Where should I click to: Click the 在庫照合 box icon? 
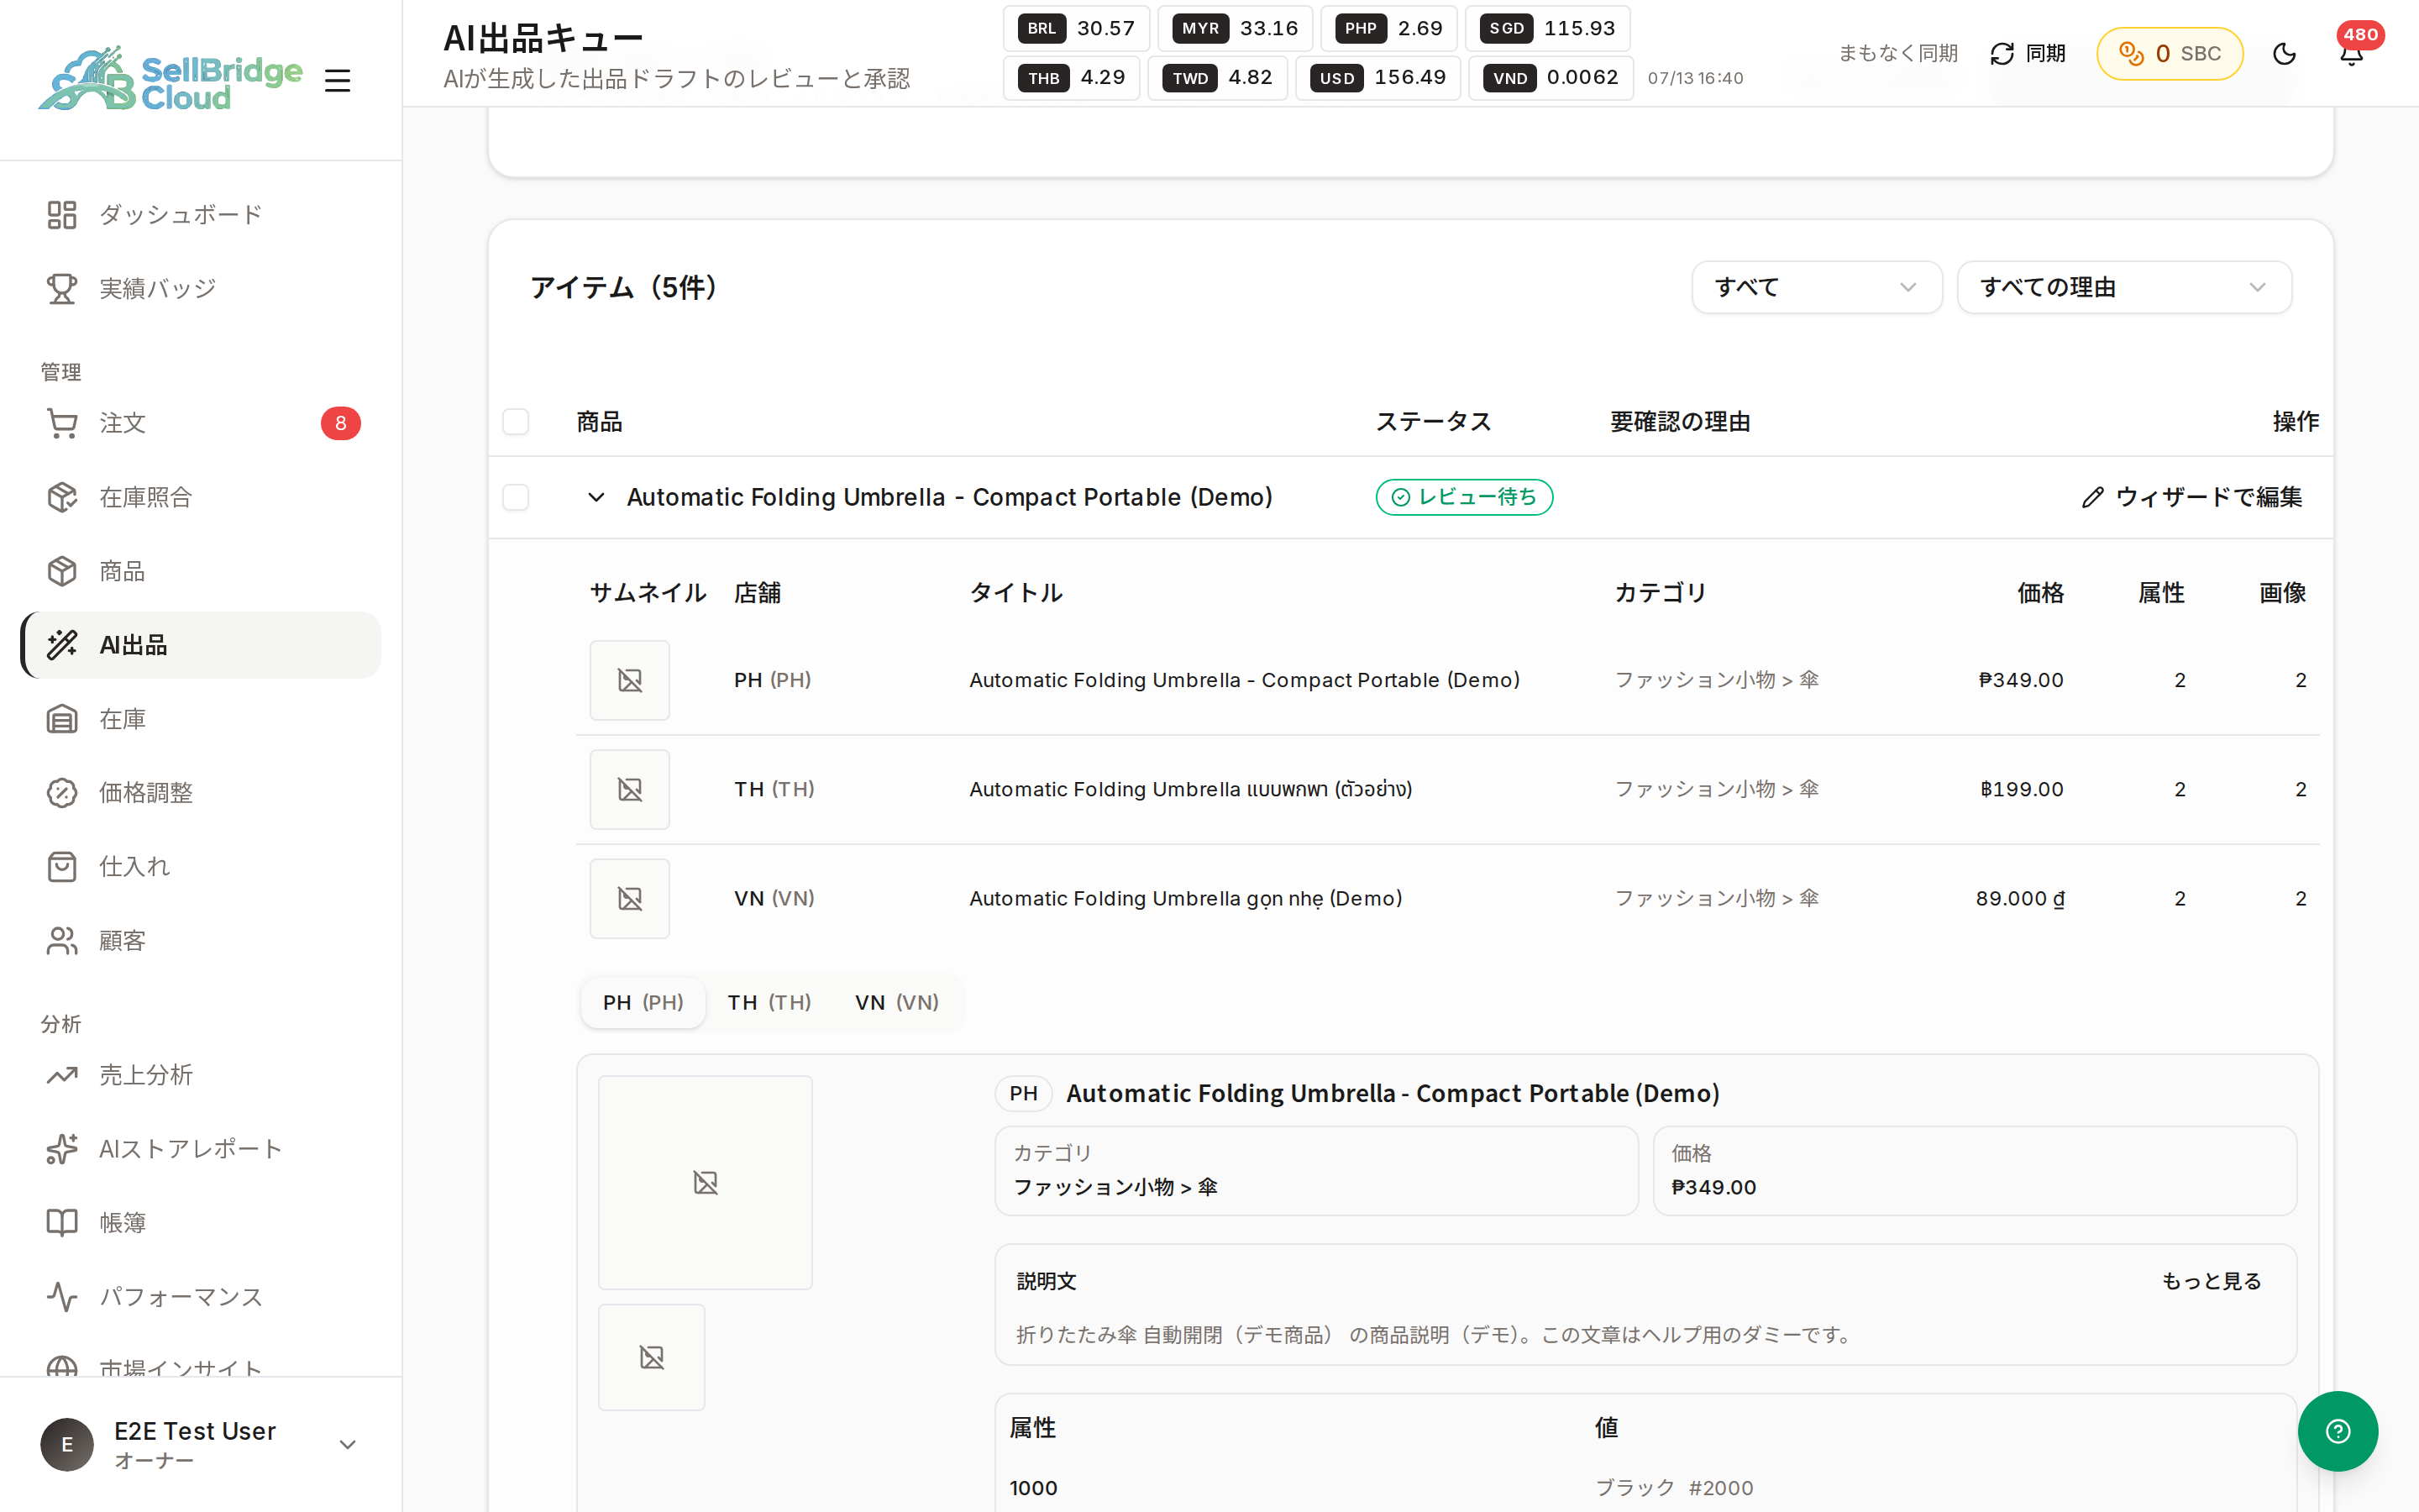62,497
